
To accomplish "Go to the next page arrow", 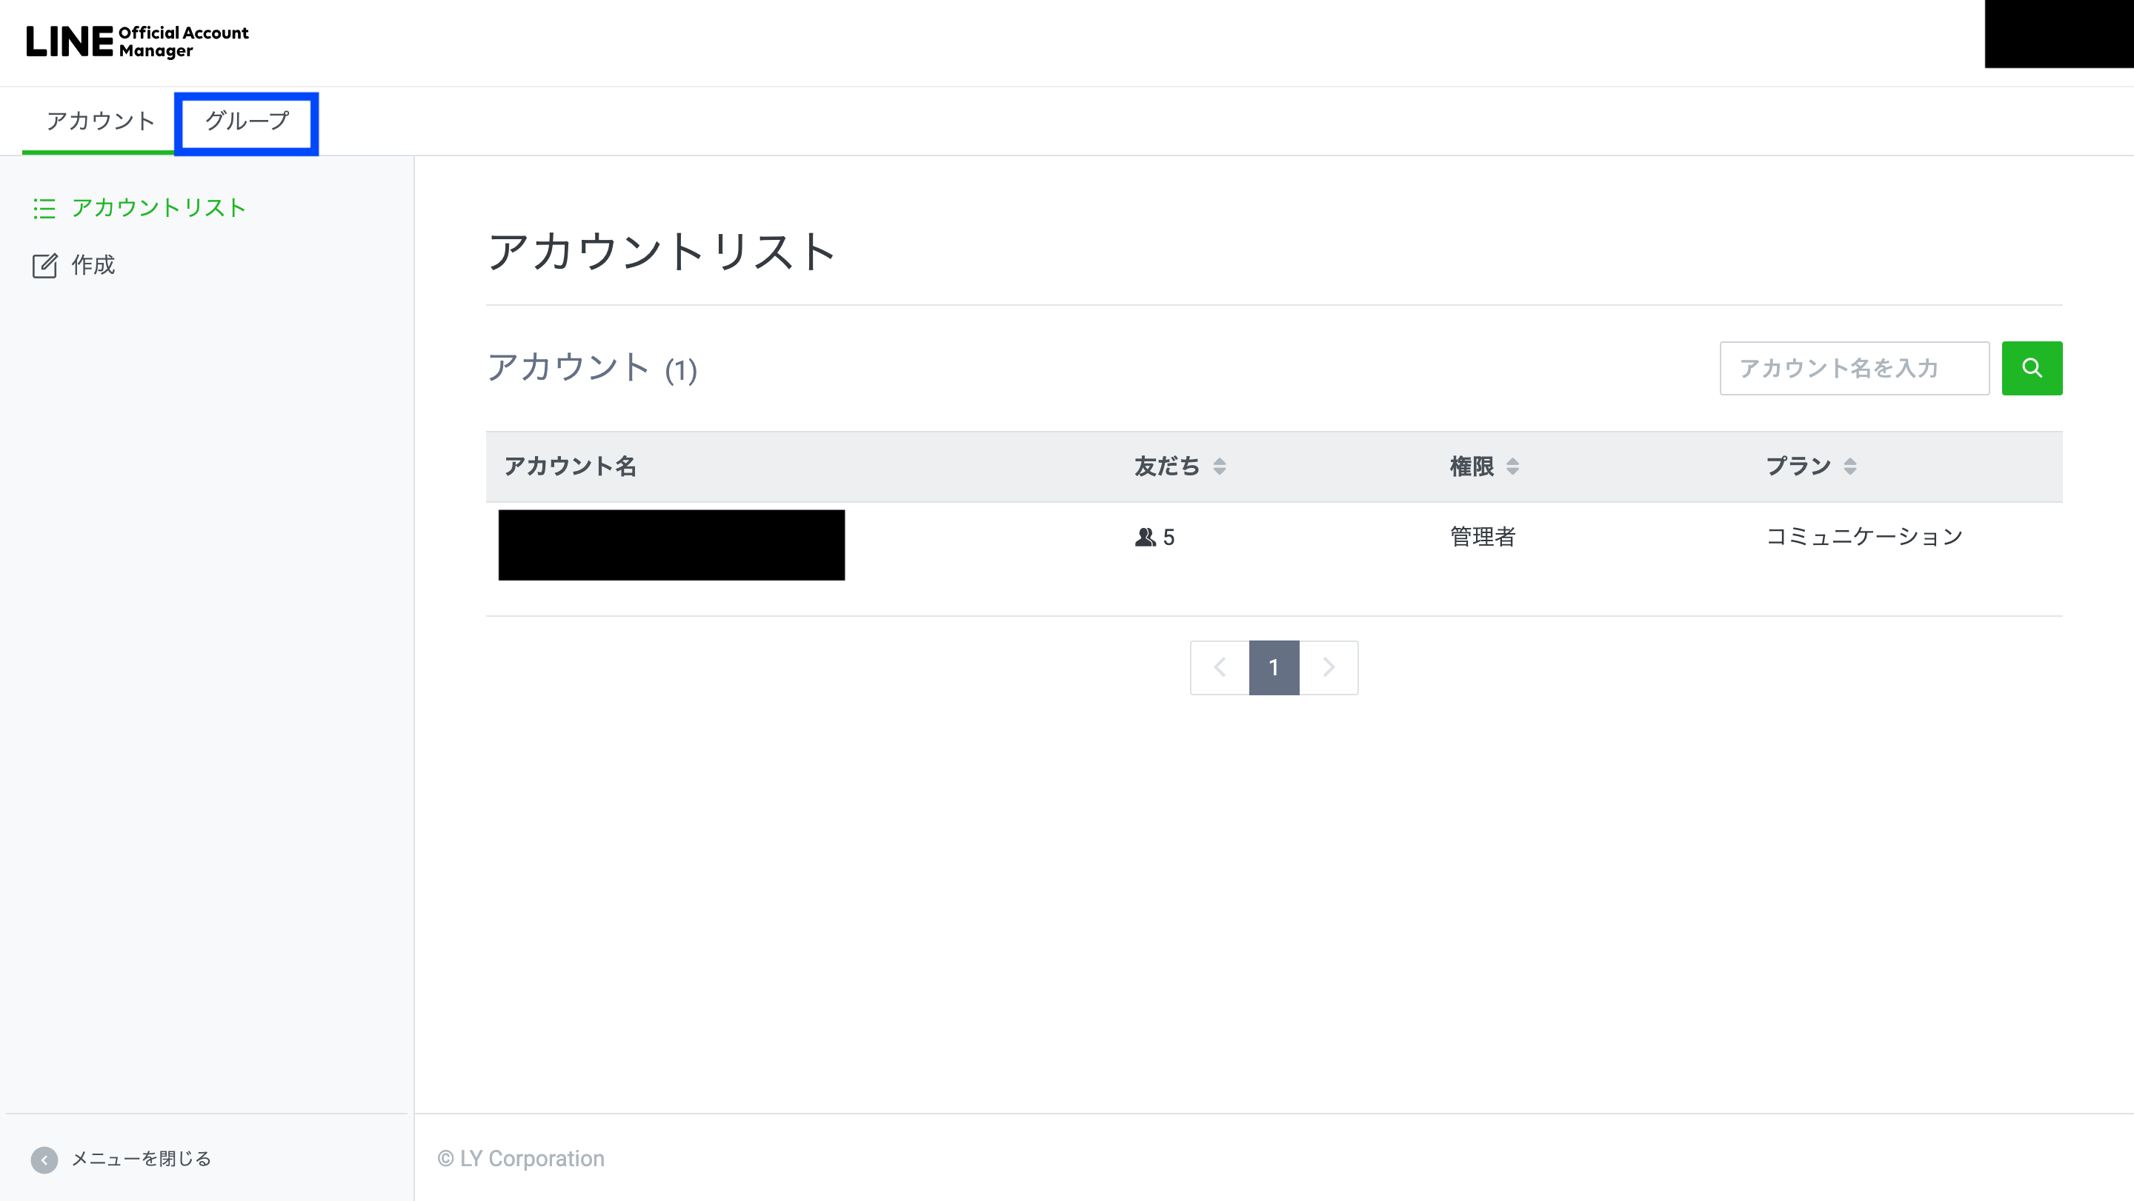I will pos(1329,667).
